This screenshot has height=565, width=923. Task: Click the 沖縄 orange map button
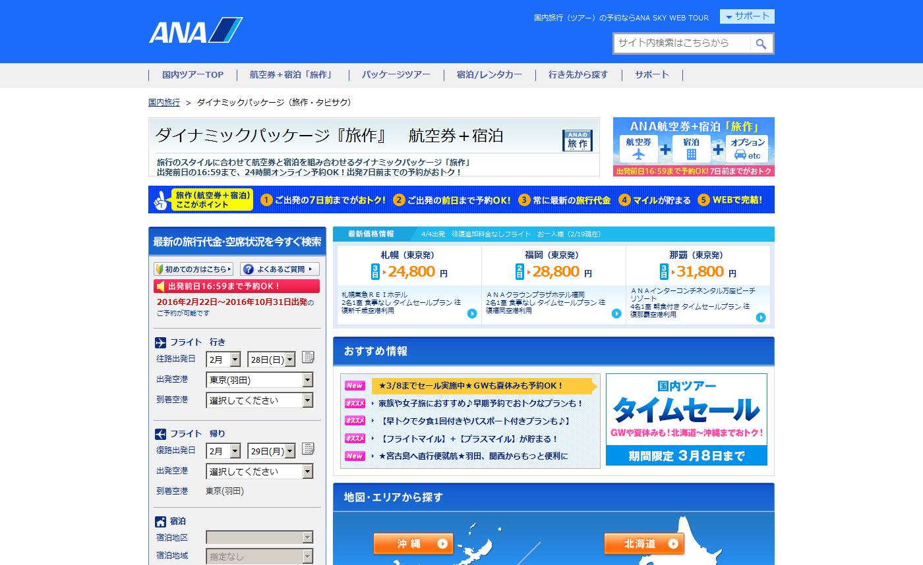[x=413, y=543]
